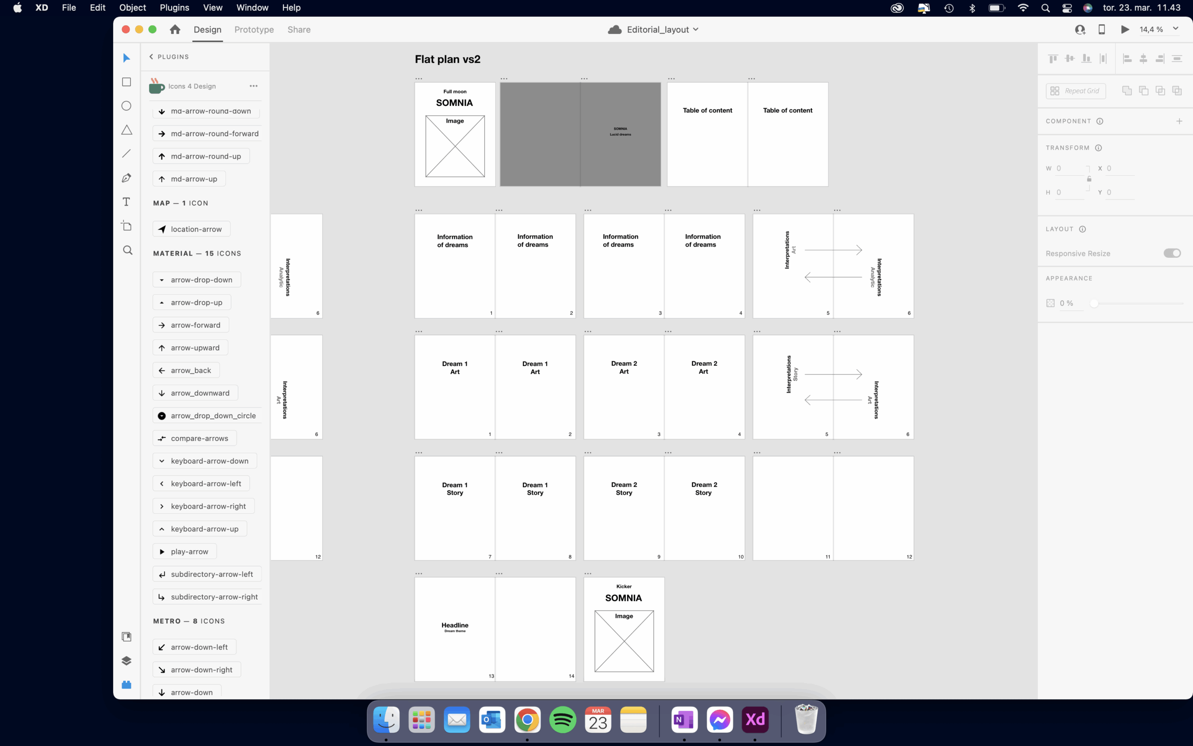1193x746 pixels.
Task: Adjust the opacity slider handle
Action: (x=1094, y=304)
